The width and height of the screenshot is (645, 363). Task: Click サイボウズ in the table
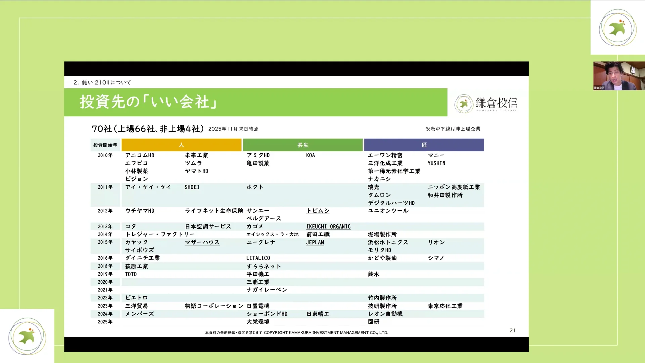[140, 250]
